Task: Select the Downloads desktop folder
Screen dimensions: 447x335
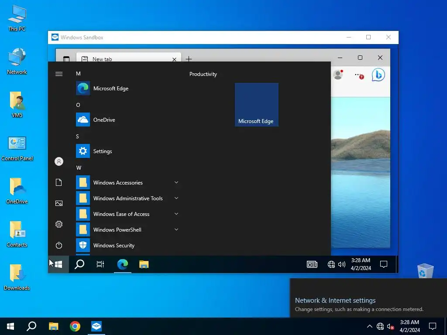Action: tap(17, 277)
